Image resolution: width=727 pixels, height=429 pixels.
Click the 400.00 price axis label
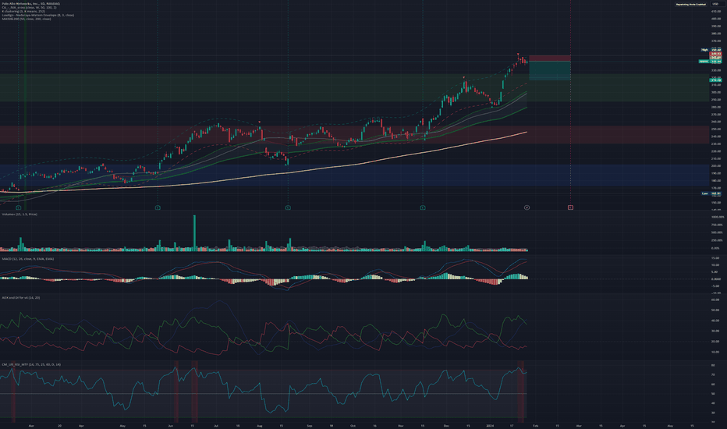tap(715, 19)
